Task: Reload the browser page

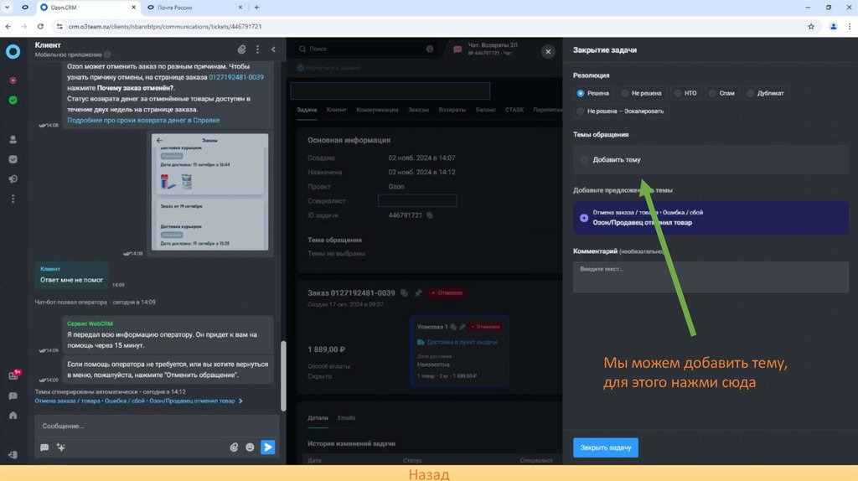Action: (40, 26)
